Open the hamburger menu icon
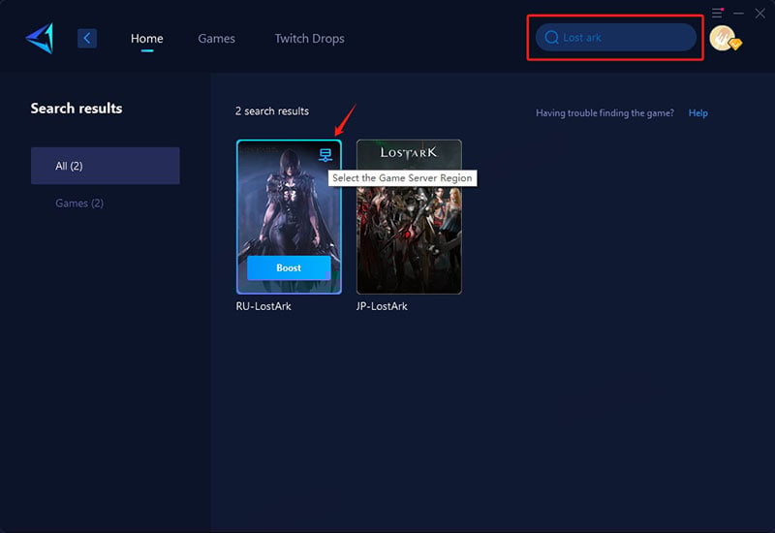This screenshot has height=533, width=775. pos(717,13)
